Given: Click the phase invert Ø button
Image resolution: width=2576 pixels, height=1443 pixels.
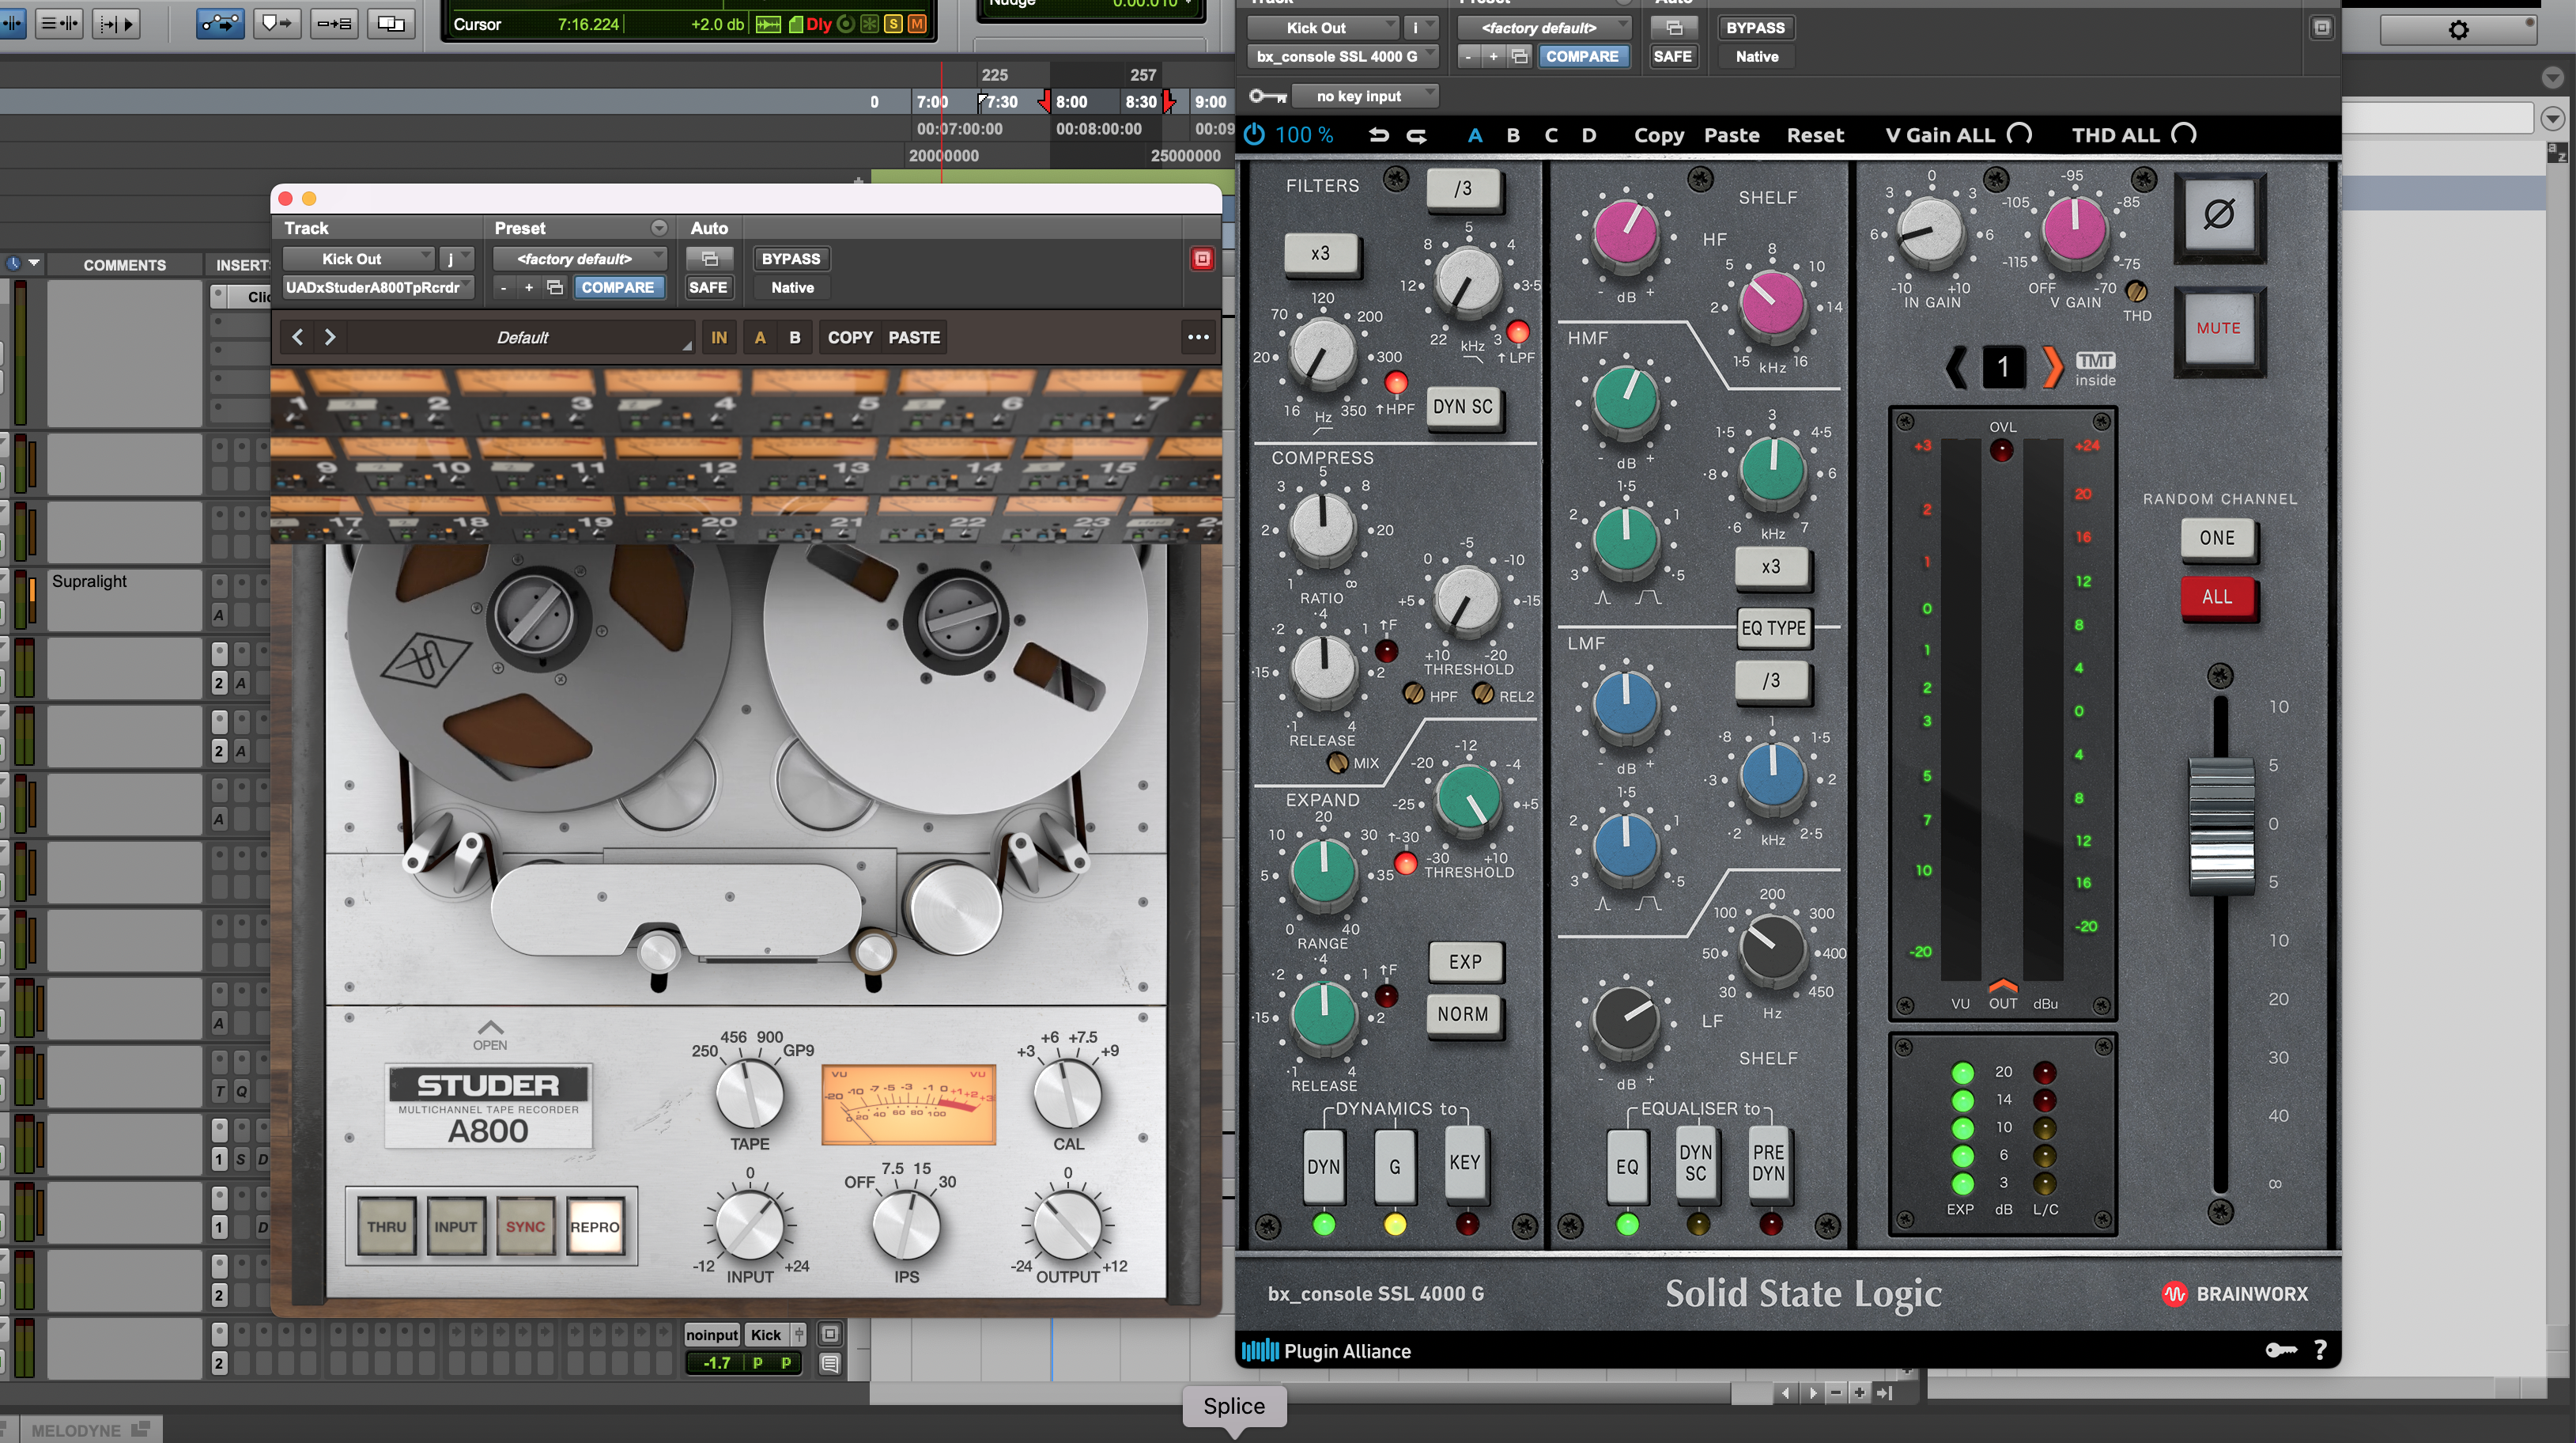Looking at the screenshot, I should pos(2218,214).
